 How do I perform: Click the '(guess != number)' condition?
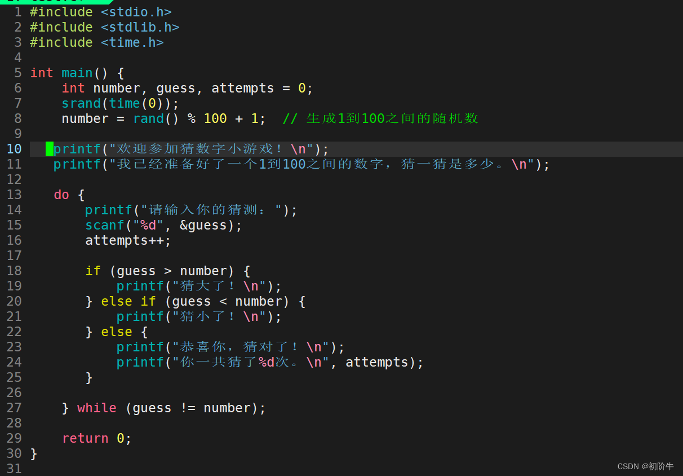[x=192, y=408]
